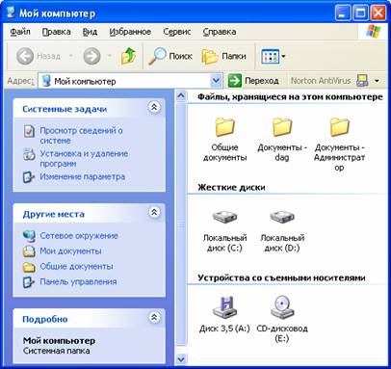Screen dimensions: 391x369
Task: Open Панель управления link
Action: pos(78,281)
